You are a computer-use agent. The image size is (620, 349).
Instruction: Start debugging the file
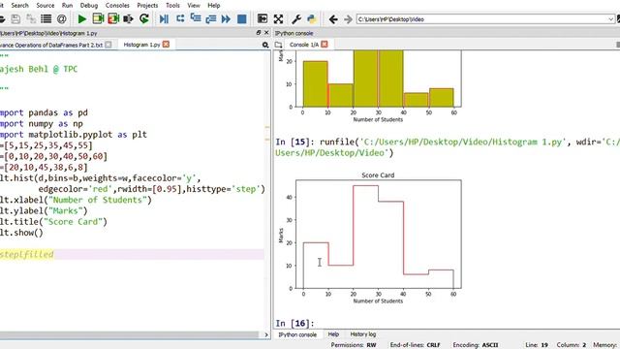click(164, 19)
